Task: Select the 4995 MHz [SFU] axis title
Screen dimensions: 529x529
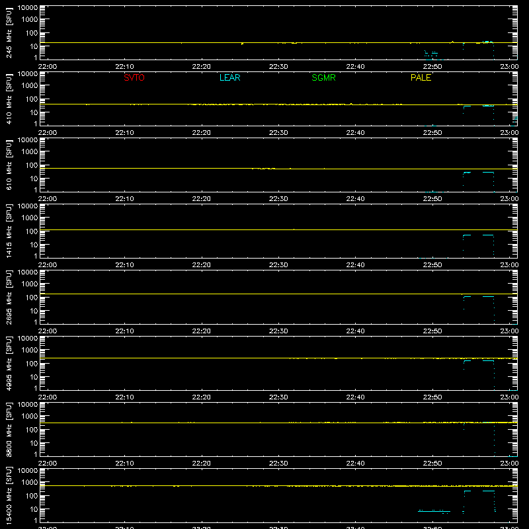Action: (x=9, y=363)
